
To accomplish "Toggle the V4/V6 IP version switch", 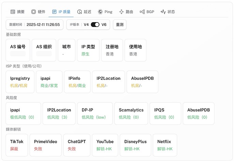I will tap(95, 25).
